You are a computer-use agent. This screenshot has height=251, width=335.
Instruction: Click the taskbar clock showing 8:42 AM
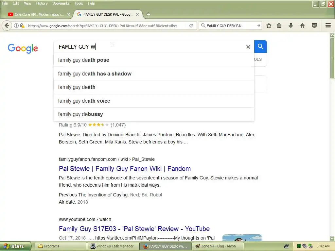point(323,246)
